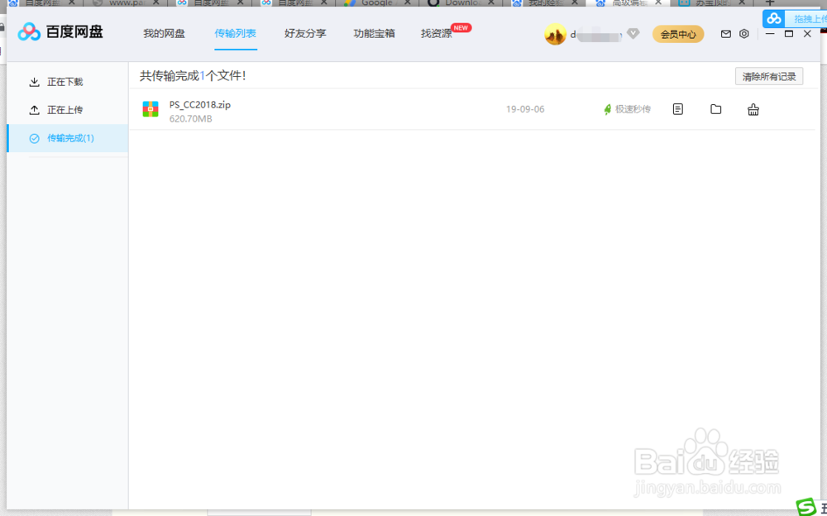Open PS_CC2018.zip file with document icon

point(678,109)
